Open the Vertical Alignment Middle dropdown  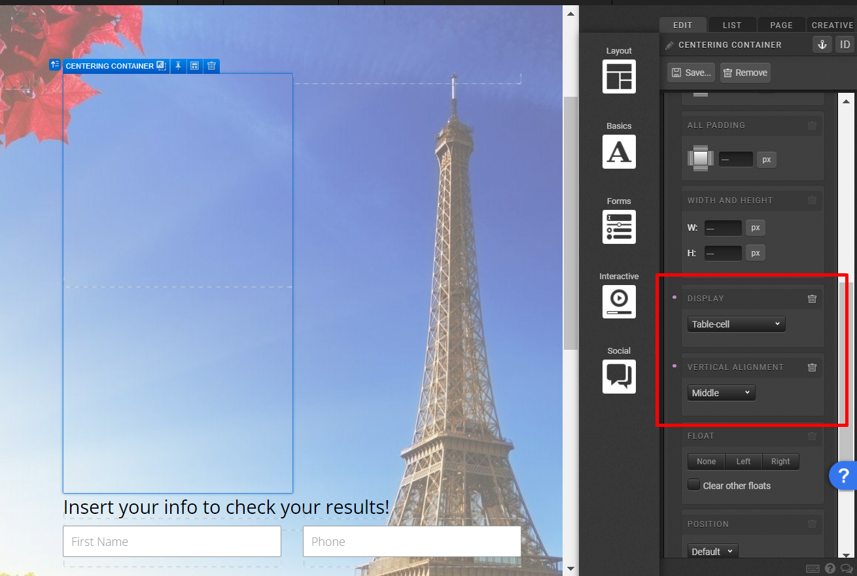tap(721, 393)
